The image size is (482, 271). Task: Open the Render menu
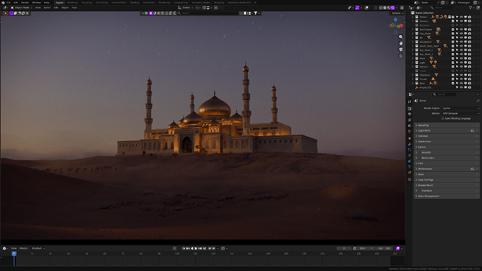(25, 3)
